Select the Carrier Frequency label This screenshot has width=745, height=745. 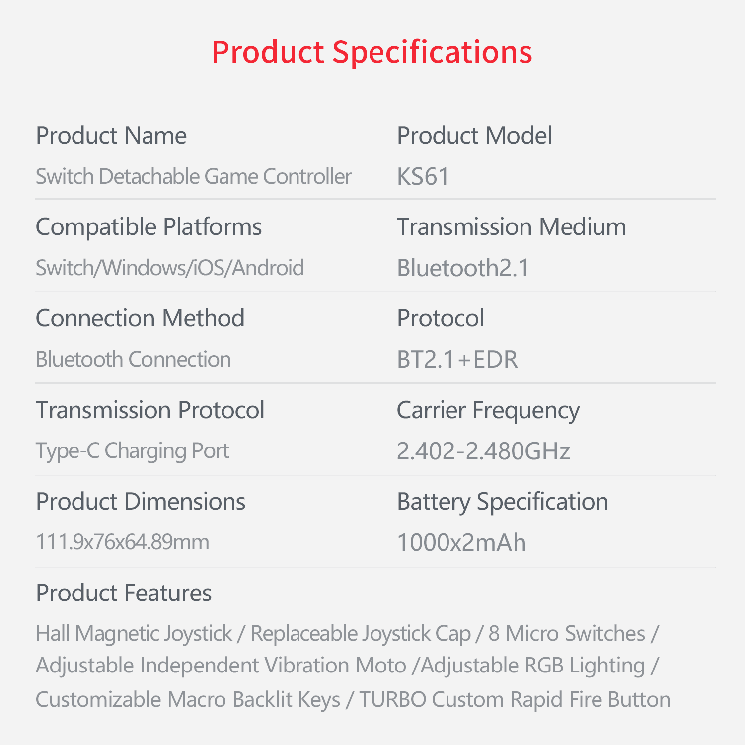(488, 410)
